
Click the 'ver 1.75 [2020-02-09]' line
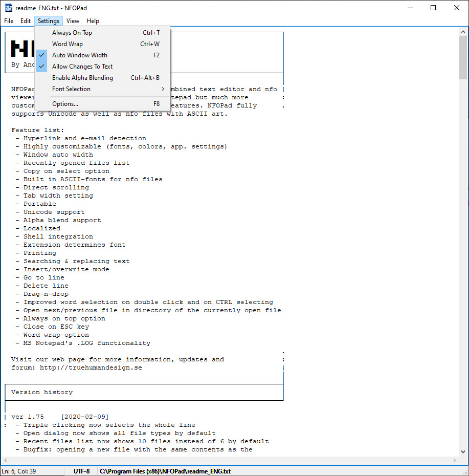[x=60, y=417]
